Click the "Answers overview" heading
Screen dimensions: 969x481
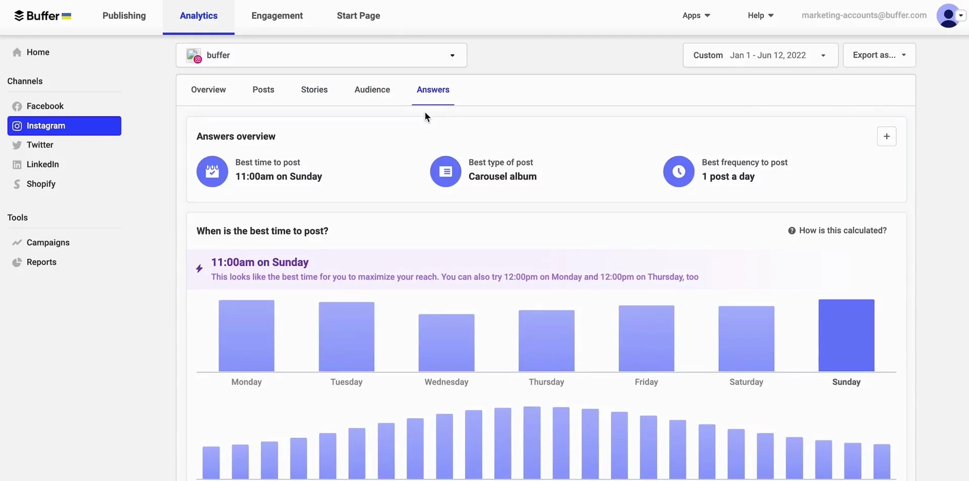click(236, 137)
